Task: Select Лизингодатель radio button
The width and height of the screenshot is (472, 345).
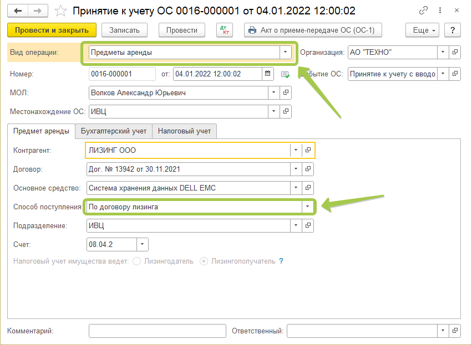Action: click(137, 261)
